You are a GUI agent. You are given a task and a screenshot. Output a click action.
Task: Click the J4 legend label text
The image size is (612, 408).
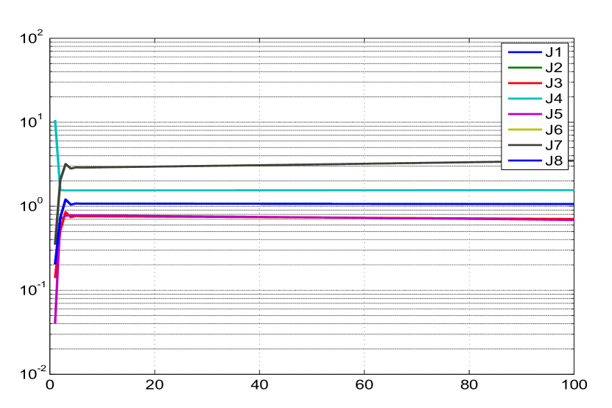coord(554,99)
